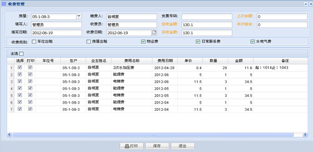Click the 住户 column header
This screenshot has height=152, width=313.
coord(73,61)
